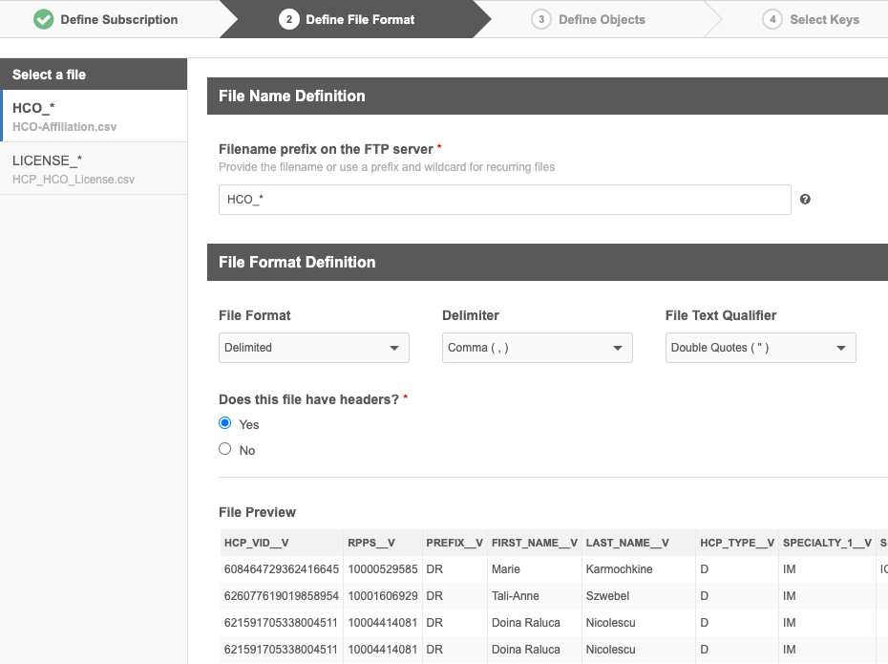Click the LAST_NAME__V column header

(x=627, y=543)
